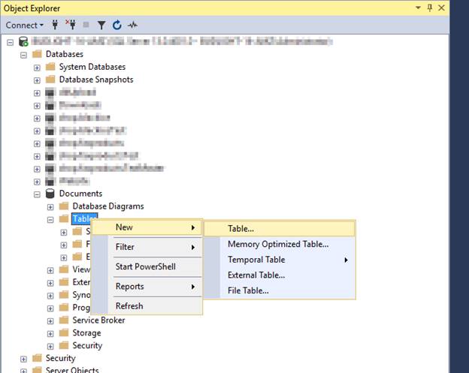The image size is (469, 373).
Task: Click the Stop icon in the toolbar
Action: click(86, 25)
